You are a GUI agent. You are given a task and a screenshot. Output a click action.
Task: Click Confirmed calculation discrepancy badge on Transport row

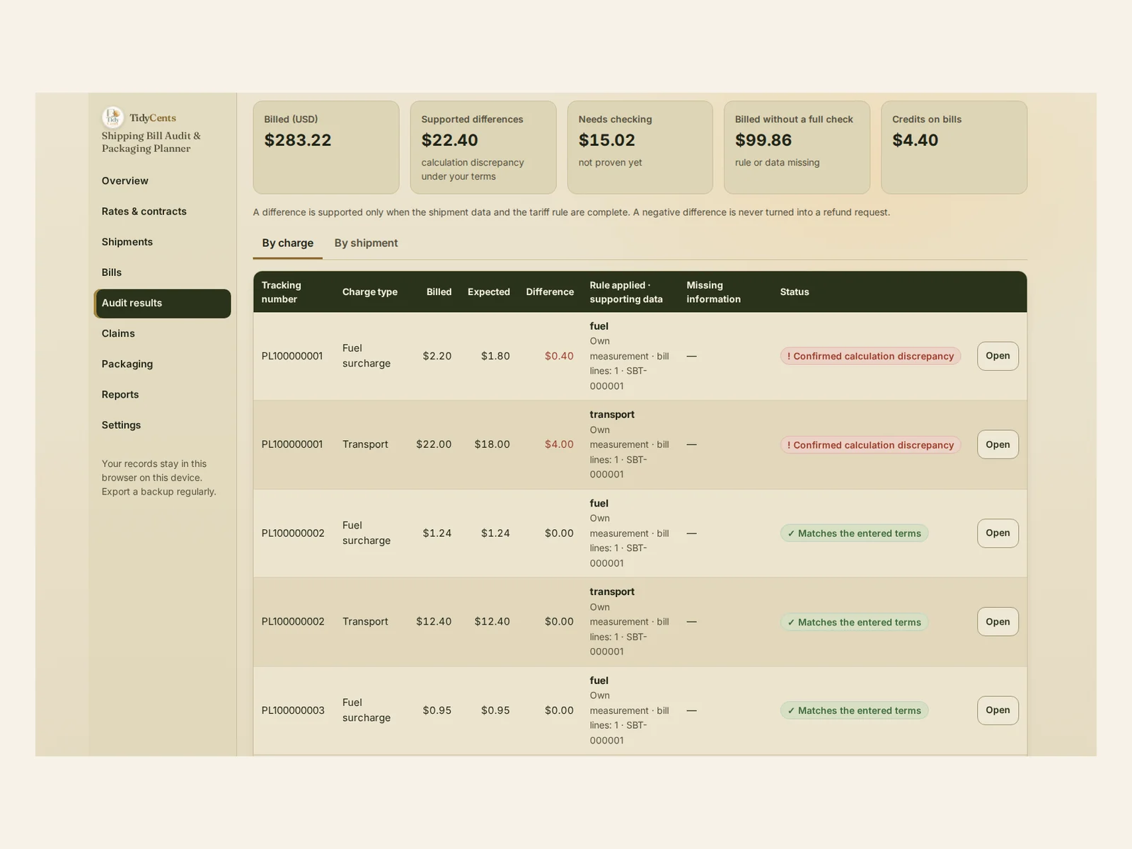click(x=870, y=445)
